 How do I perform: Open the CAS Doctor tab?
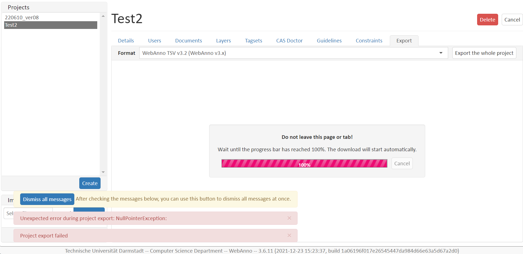289,40
